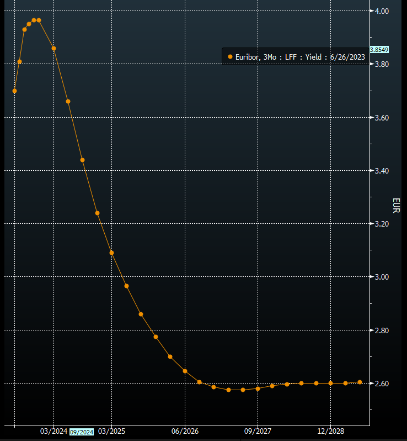The image size is (407, 441).
Task: Click the 3.8549 value label on the y-axis
Action: (x=379, y=50)
